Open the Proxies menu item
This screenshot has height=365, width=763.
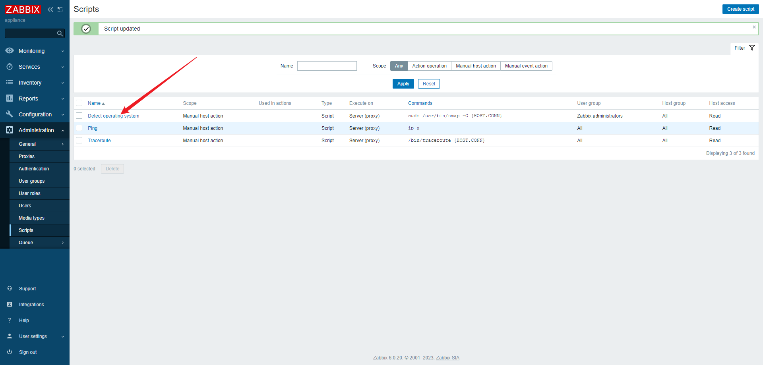pos(39,156)
